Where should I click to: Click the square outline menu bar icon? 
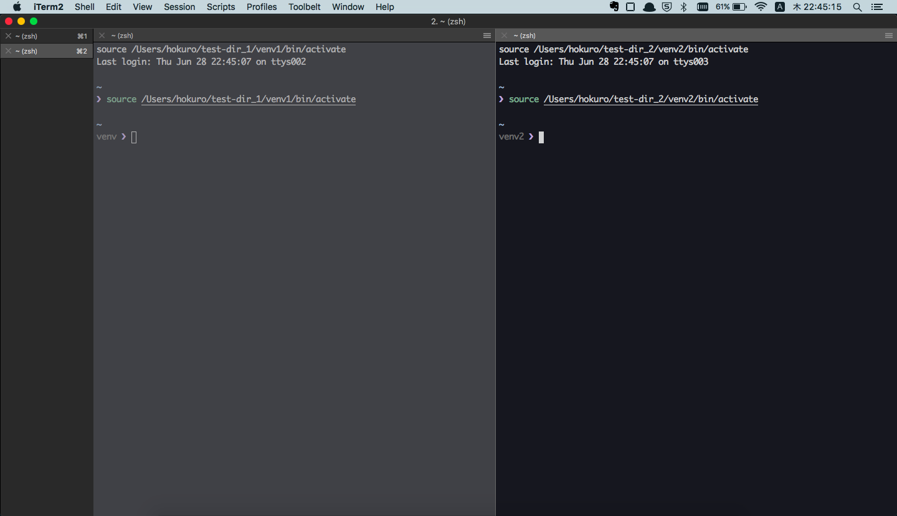click(x=630, y=7)
